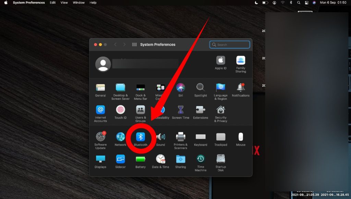Open Sidecar preferences
351x199 pixels.
click(120, 161)
